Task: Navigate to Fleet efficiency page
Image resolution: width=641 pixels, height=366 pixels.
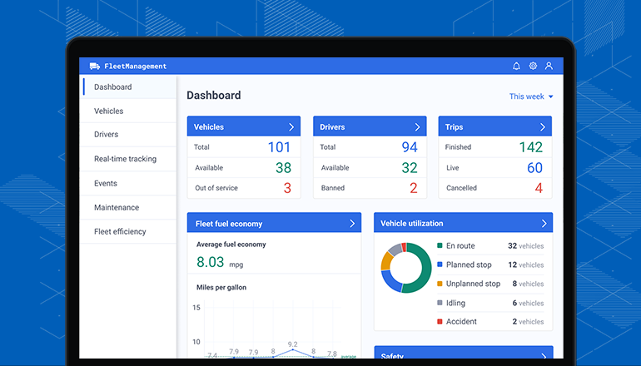Action: coord(120,231)
